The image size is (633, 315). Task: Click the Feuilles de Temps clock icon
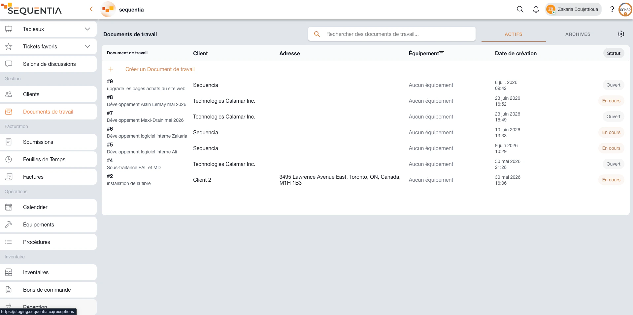click(9, 159)
